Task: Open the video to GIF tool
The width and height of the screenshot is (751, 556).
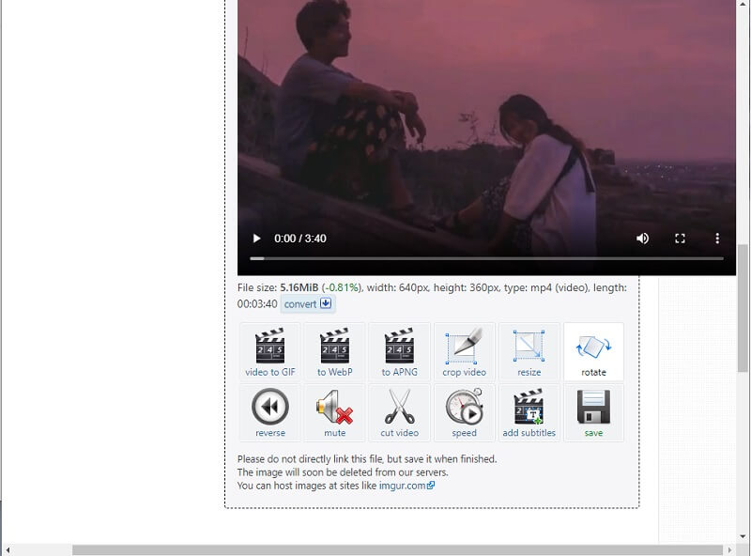Action: coord(270,352)
